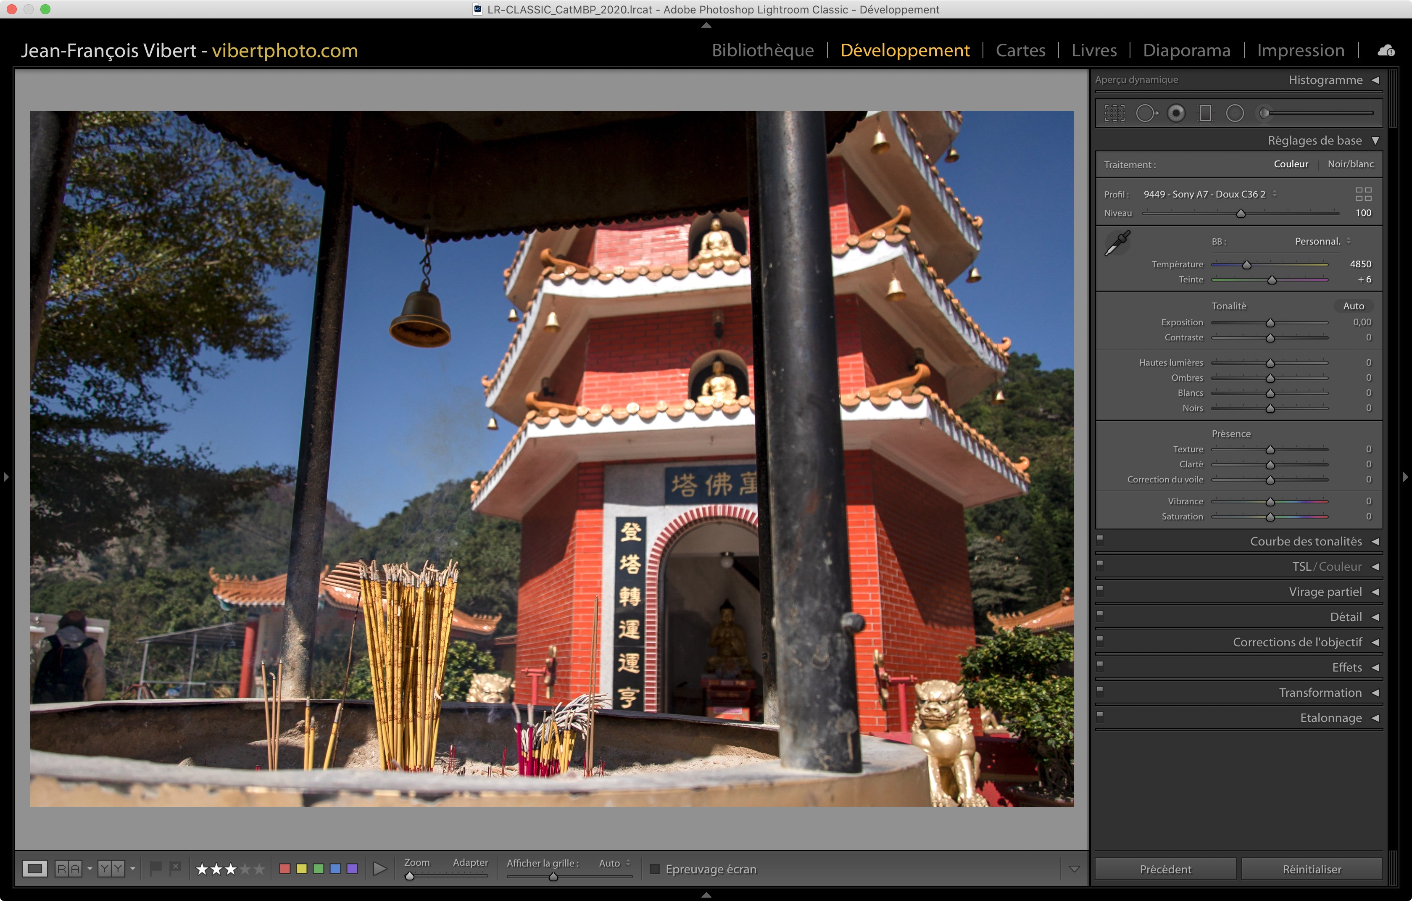
Task: Enable the Epreuvage écran checkbox
Action: (x=654, y=869)
